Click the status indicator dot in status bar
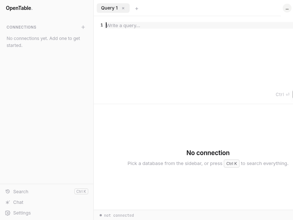This screenshot has height=220, width=293. pos(101,215)
